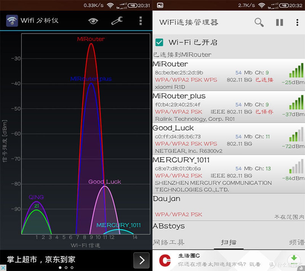Tap MiRouter signal bars icon -25dBm
The width and height of the screenshot is (305, 271).
(296, 70)
